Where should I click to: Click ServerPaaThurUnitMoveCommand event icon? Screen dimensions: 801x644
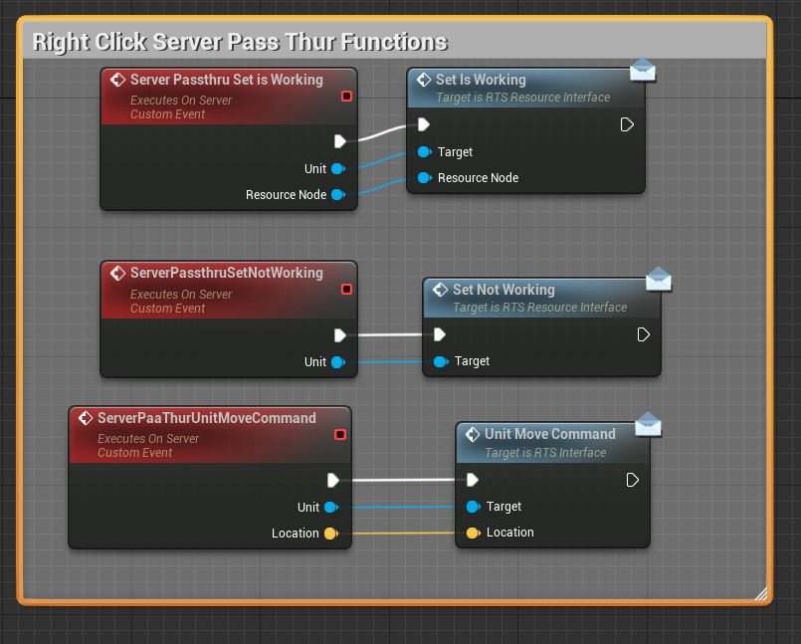click(x=86, y=418)
